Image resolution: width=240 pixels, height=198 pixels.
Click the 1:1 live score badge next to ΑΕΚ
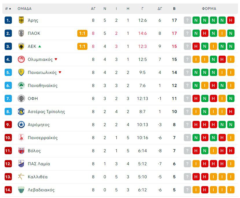pyautogui.click(x=82, y=46)
